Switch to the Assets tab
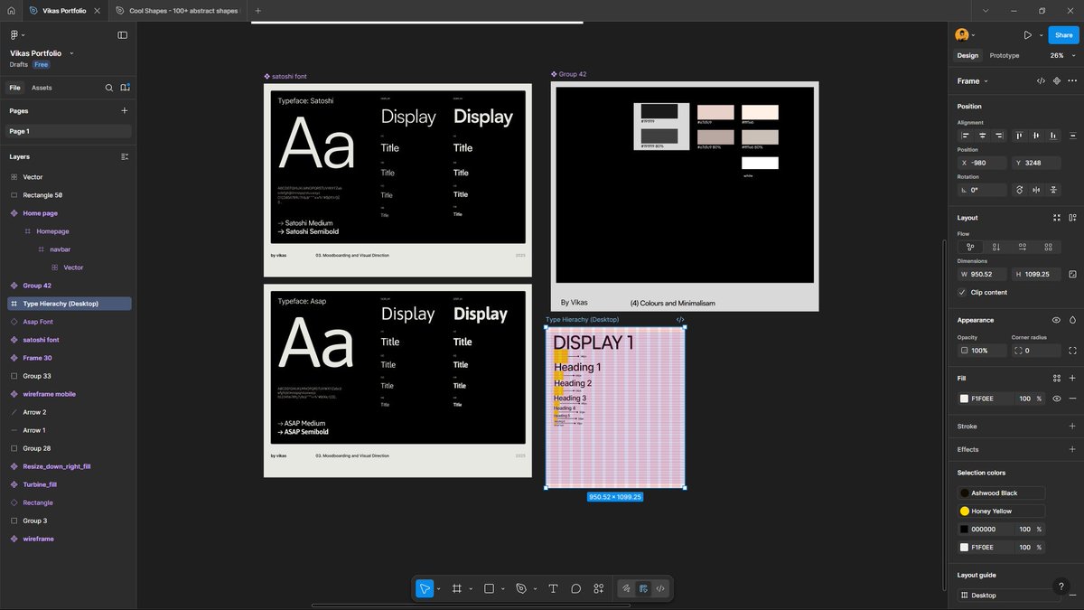 point(41,87)
